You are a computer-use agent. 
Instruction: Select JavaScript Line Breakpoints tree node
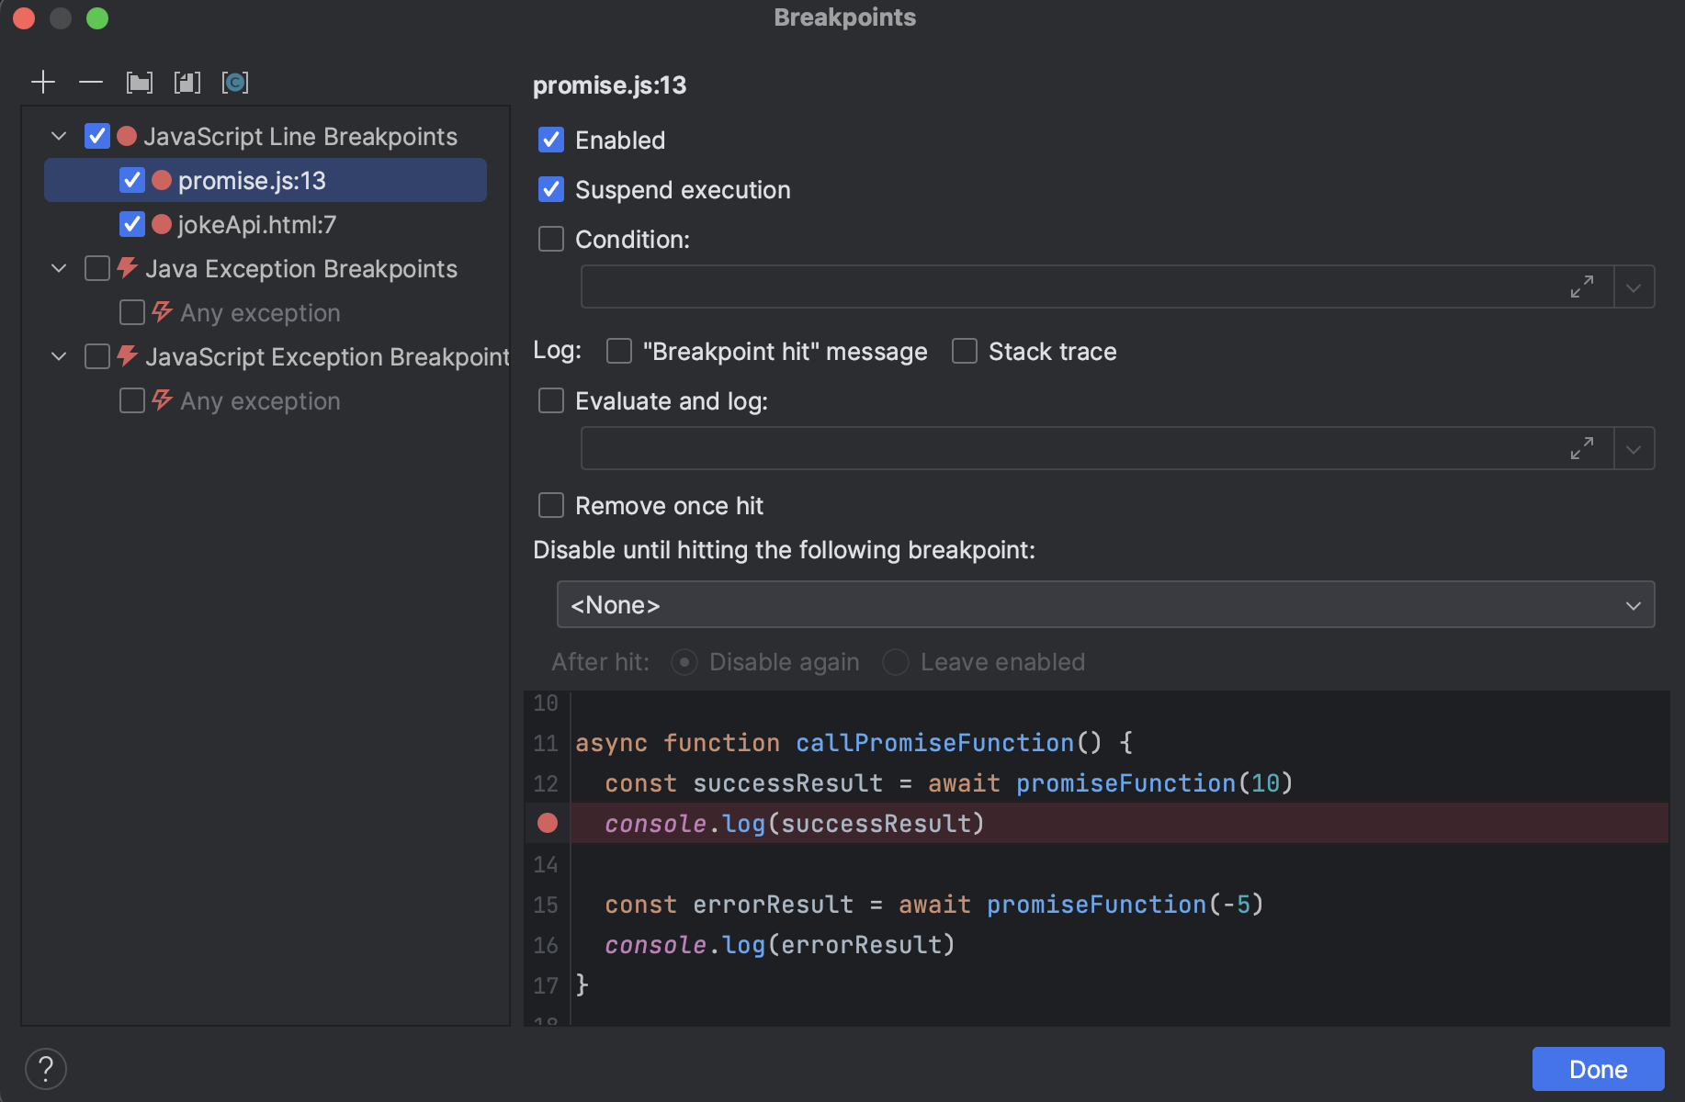(300, 136)
